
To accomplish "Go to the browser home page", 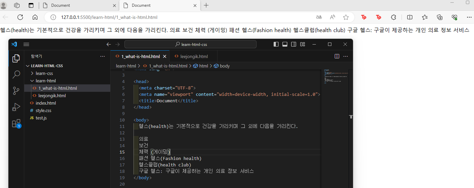I will [x=35, y=17].
